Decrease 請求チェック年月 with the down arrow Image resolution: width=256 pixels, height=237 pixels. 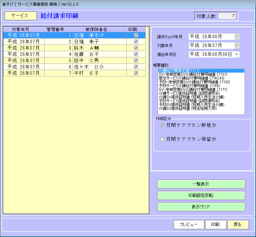237,38
